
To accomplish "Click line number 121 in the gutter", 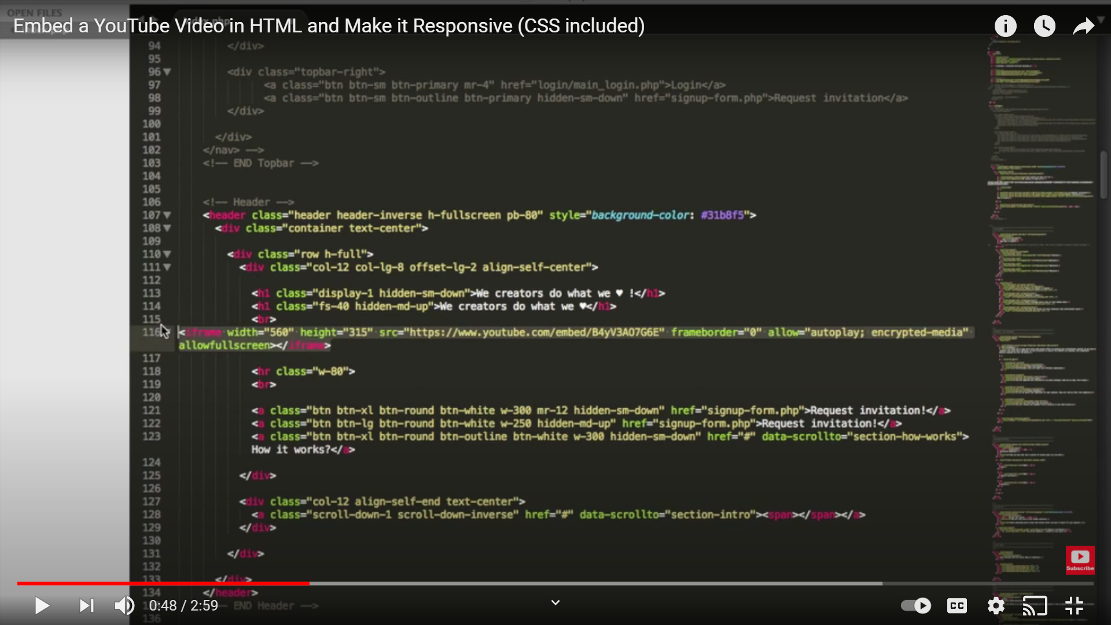I will [152, 411].
